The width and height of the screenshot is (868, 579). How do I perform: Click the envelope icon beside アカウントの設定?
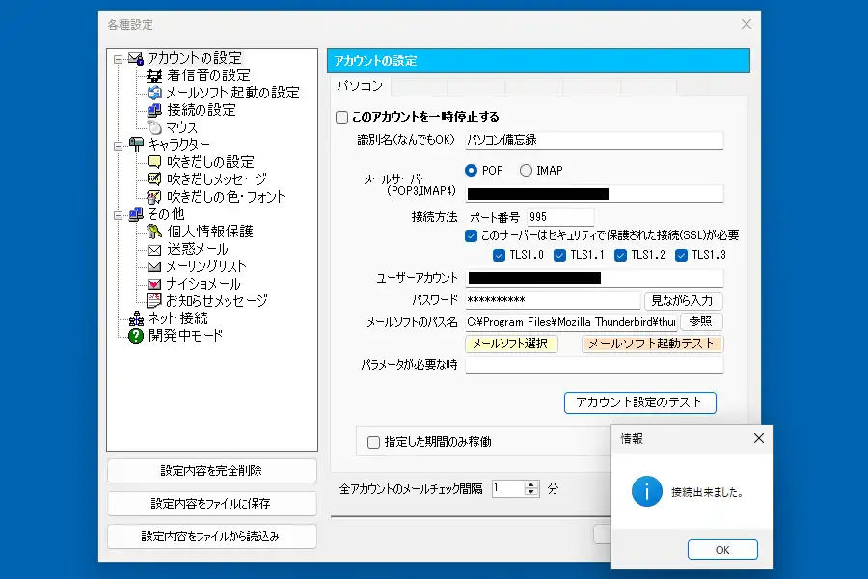[x=136, y=58]
